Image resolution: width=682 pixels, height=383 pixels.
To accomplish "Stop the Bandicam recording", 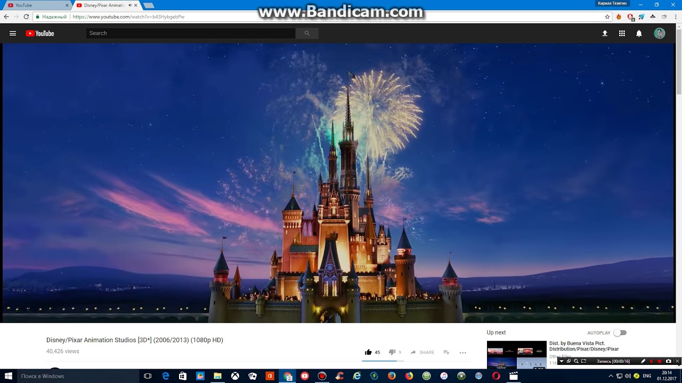I will pyautogui.click(x=660, y=361).
